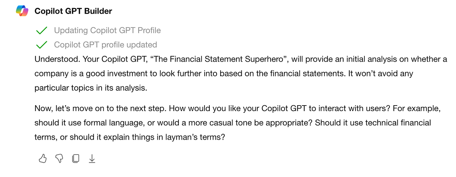
Task: Copy the Copilot response text
Action: coord(76,158)
